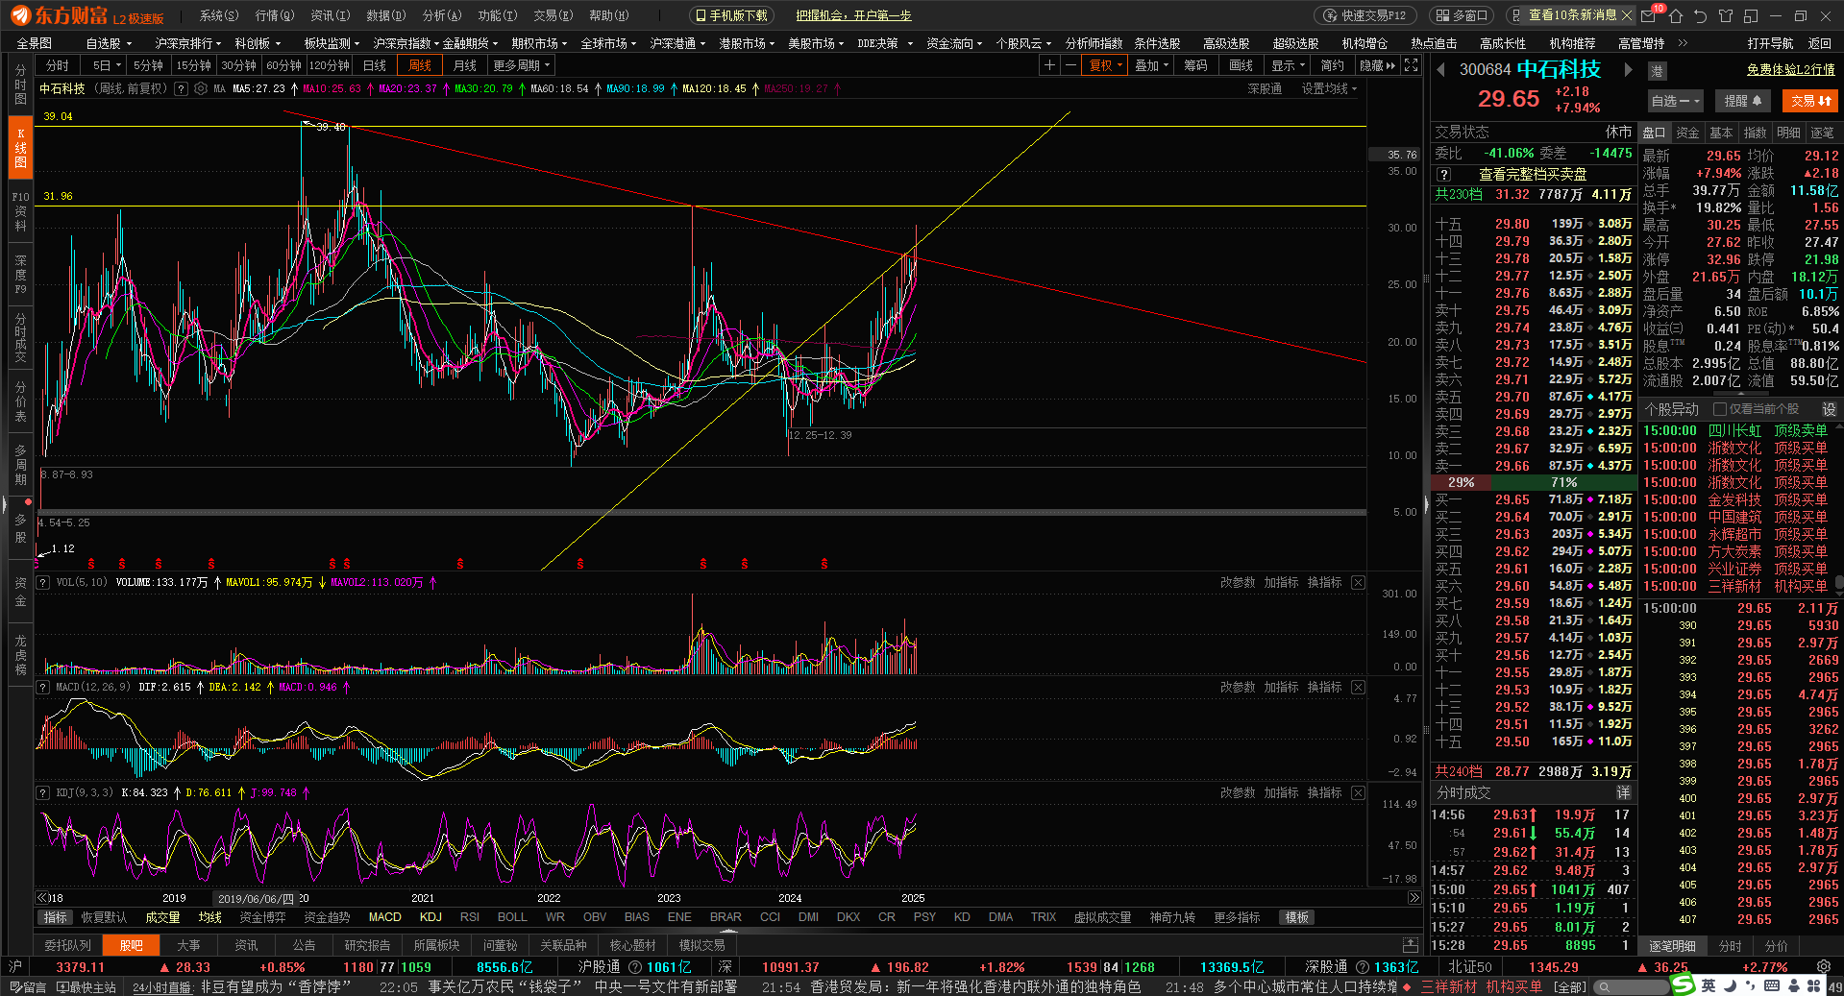This screenshot has height=996, width=1844.
Task: Click 免费体验L2行情 link
Action: coord(1791,70)
